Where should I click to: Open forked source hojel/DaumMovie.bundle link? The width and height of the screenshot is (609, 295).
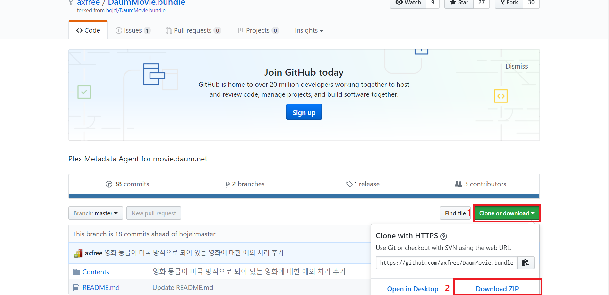136,10
